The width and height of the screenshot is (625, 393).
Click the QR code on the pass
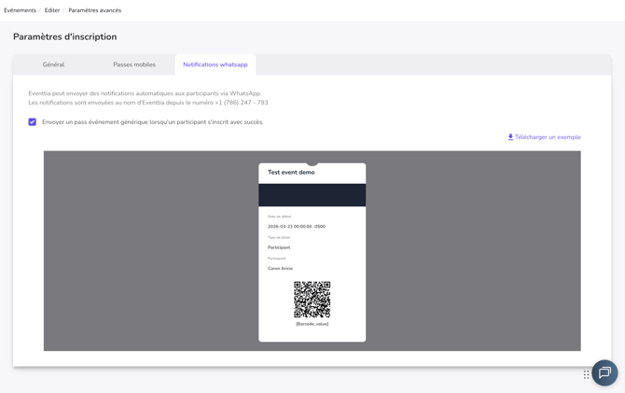312,300
